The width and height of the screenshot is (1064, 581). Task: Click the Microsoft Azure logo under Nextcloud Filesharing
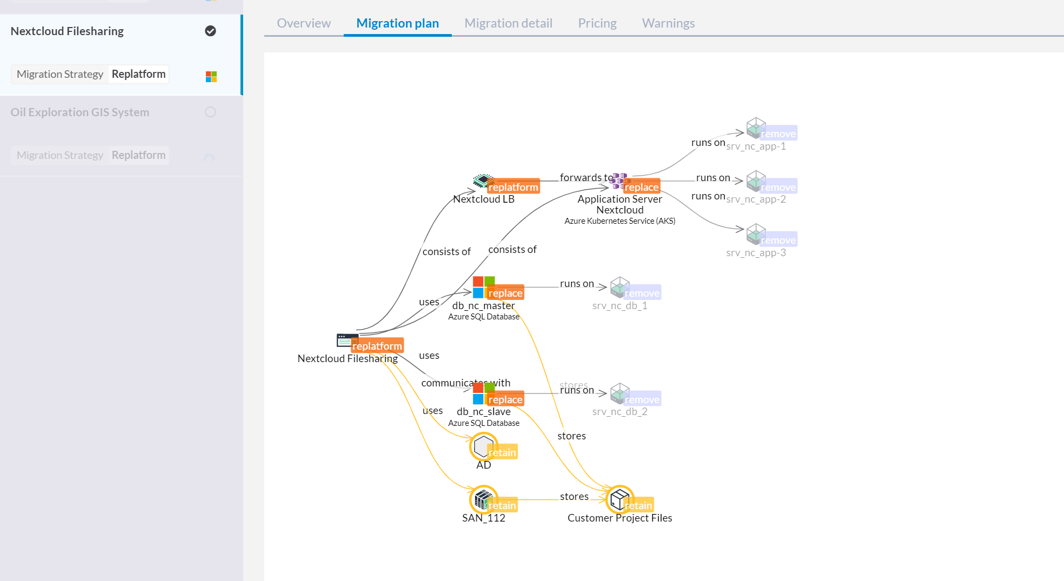point(211,77)
